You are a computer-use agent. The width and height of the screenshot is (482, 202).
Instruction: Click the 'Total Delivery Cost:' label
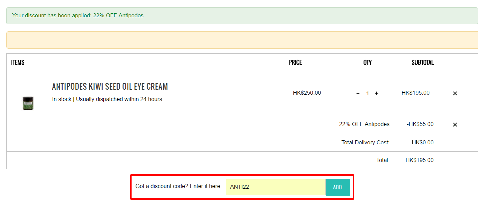pos(365,143)
